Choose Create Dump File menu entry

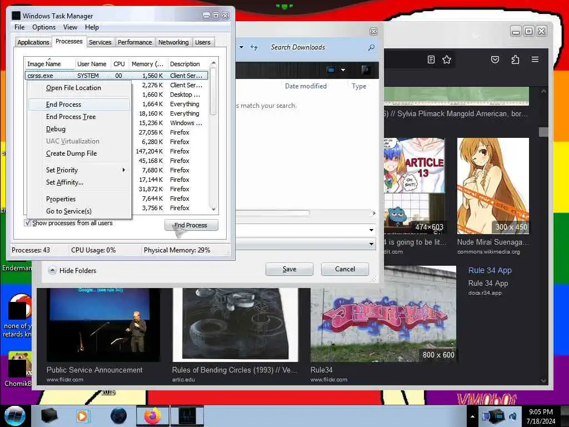point(79,153)
